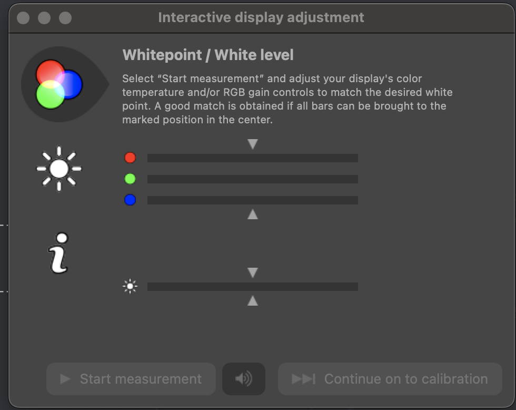Click the up marker below the blue bar
The width and height of the screenshot is (516, 410).
[x=252, y=214]
